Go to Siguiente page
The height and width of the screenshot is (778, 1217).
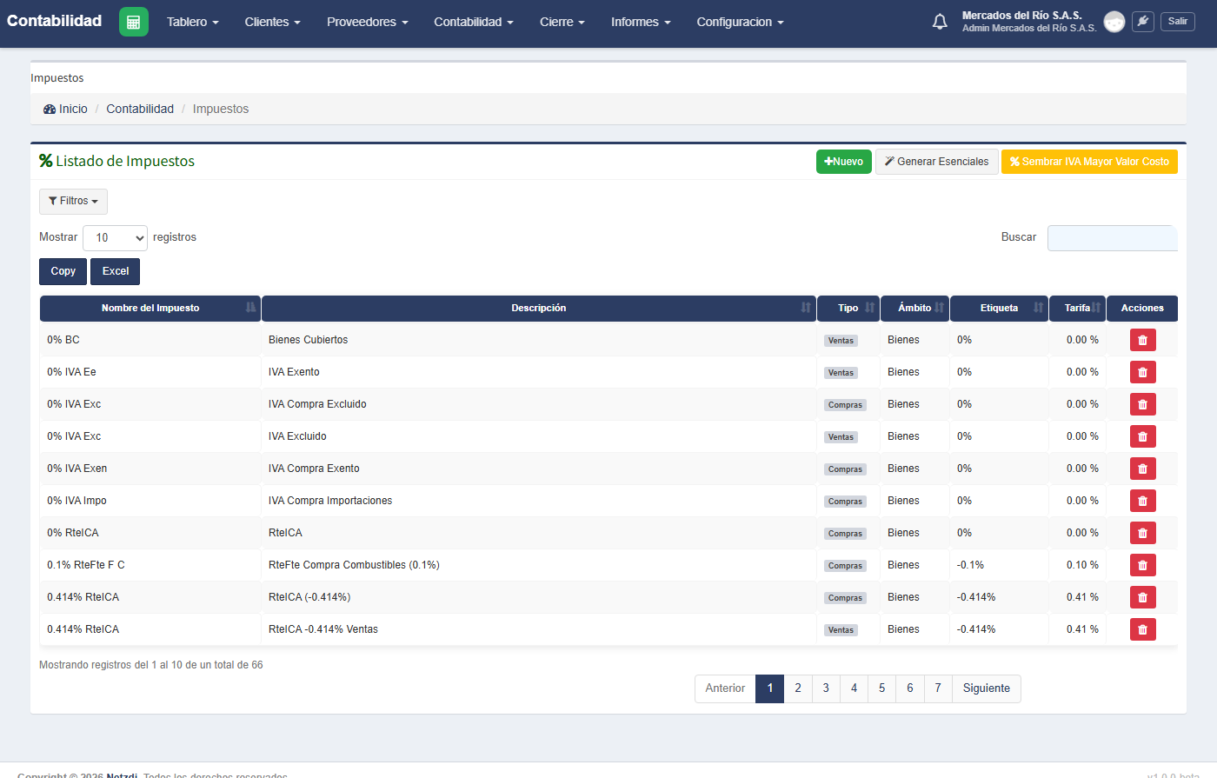[x=987, y=688]
